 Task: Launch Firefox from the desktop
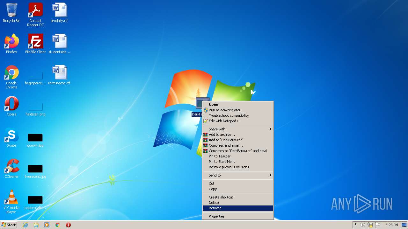[x=11, y=44]
